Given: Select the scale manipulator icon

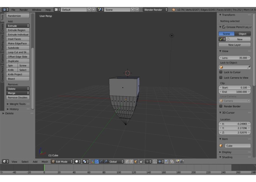Looking at the screenshot, I should 105,161.
